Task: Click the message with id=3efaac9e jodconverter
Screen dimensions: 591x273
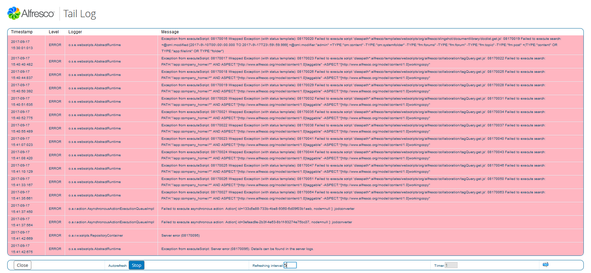Action: [x=257, y=222]
